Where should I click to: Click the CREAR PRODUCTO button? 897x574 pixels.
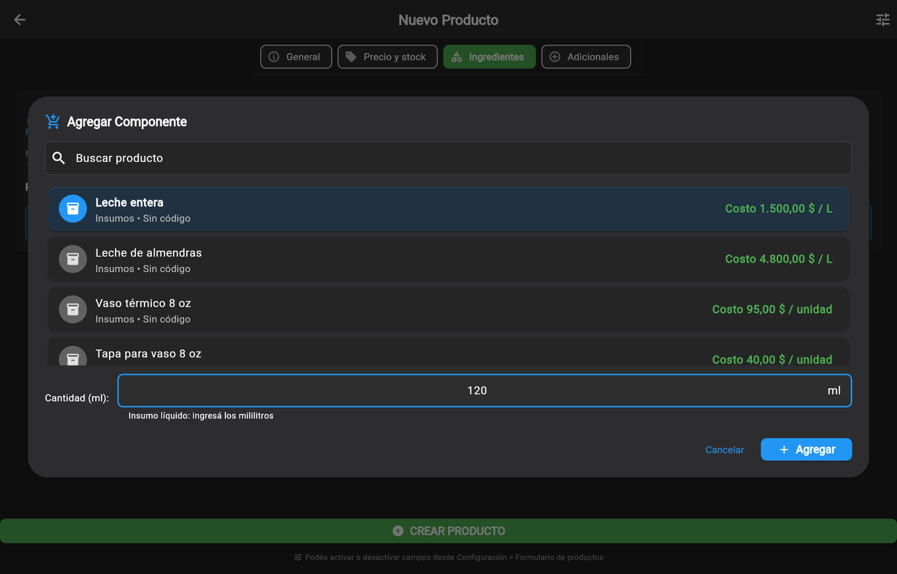pos(448,531)
